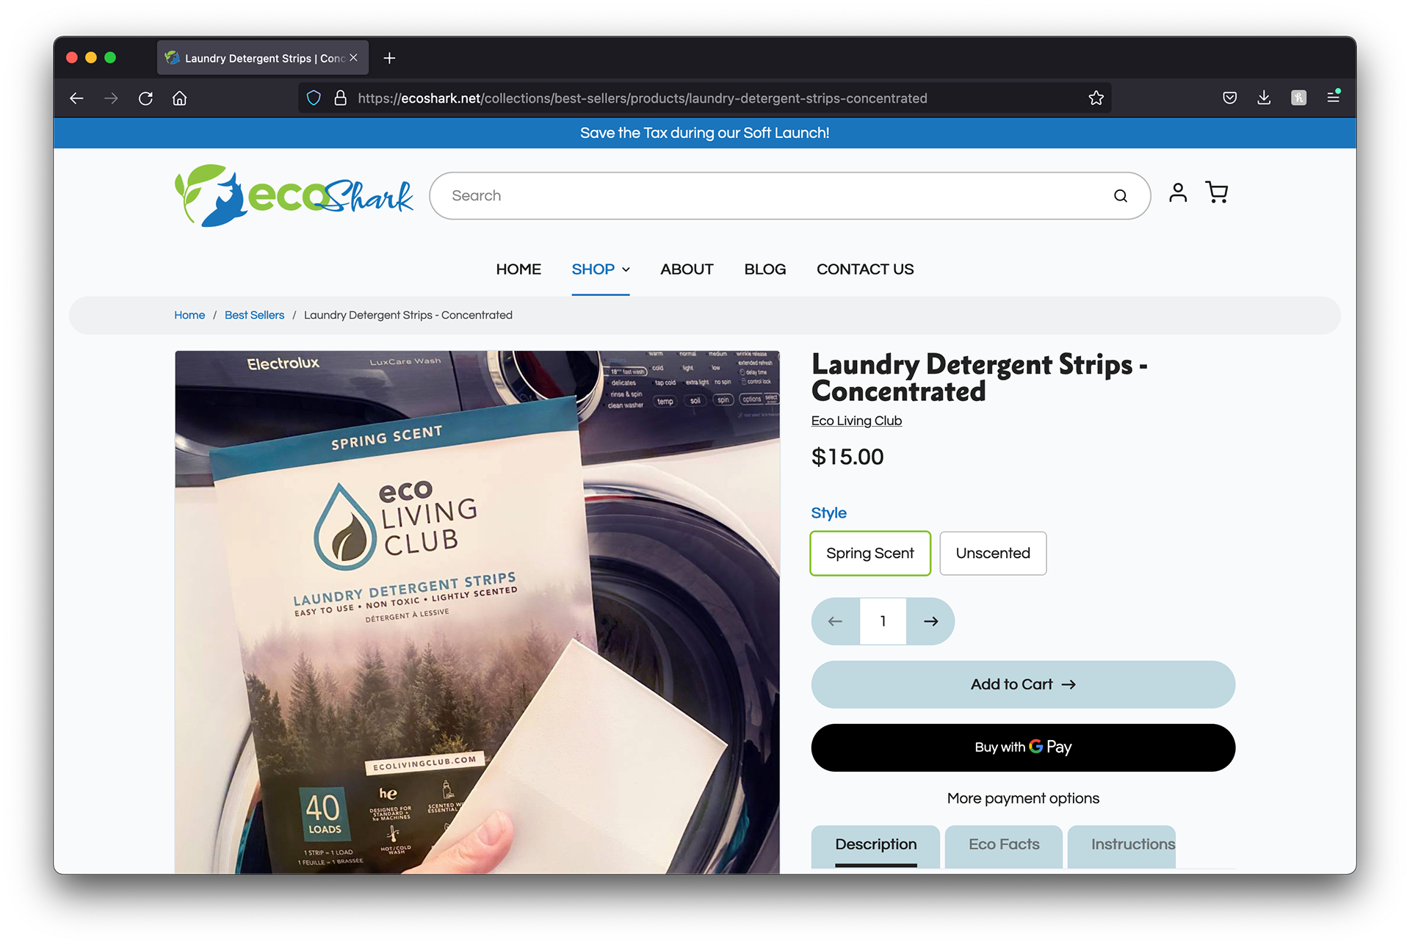Viewport: 1410px width, 945px height.
Task: Expand the SHOP dropdown menu
Action: click(x=601, y=269)
